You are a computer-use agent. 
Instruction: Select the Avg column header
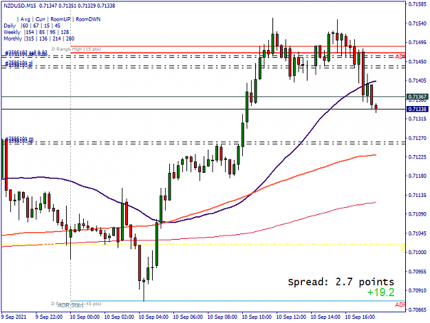(x=25, y=19)
